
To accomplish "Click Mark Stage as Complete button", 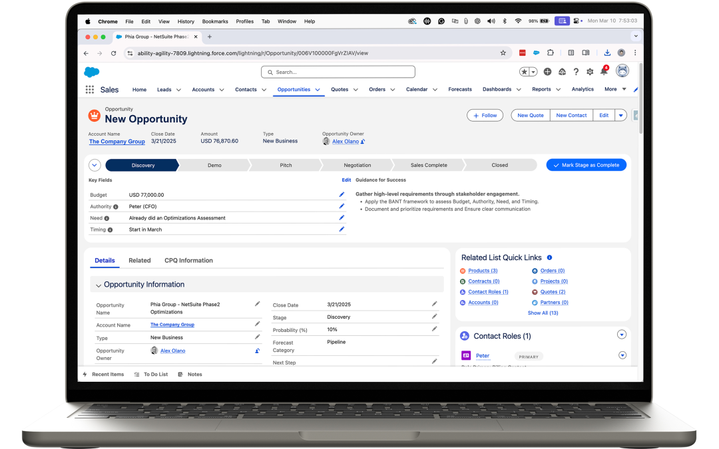I will click(x=586, y=165).
